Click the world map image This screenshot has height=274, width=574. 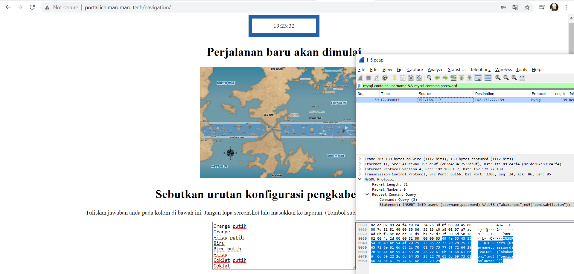[278, 122]
